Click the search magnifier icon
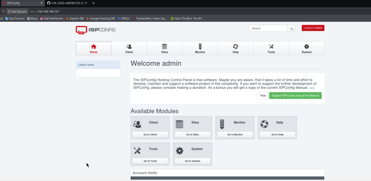Screen dimensions: 371x181 click(292, 28)
